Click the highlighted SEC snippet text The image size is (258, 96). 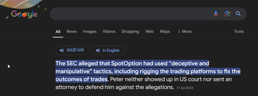click(148, 71)
